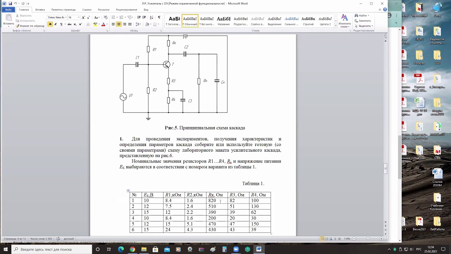Click zoom out minus button
This screenshot has height=254, width=451.
pos(354,239)
